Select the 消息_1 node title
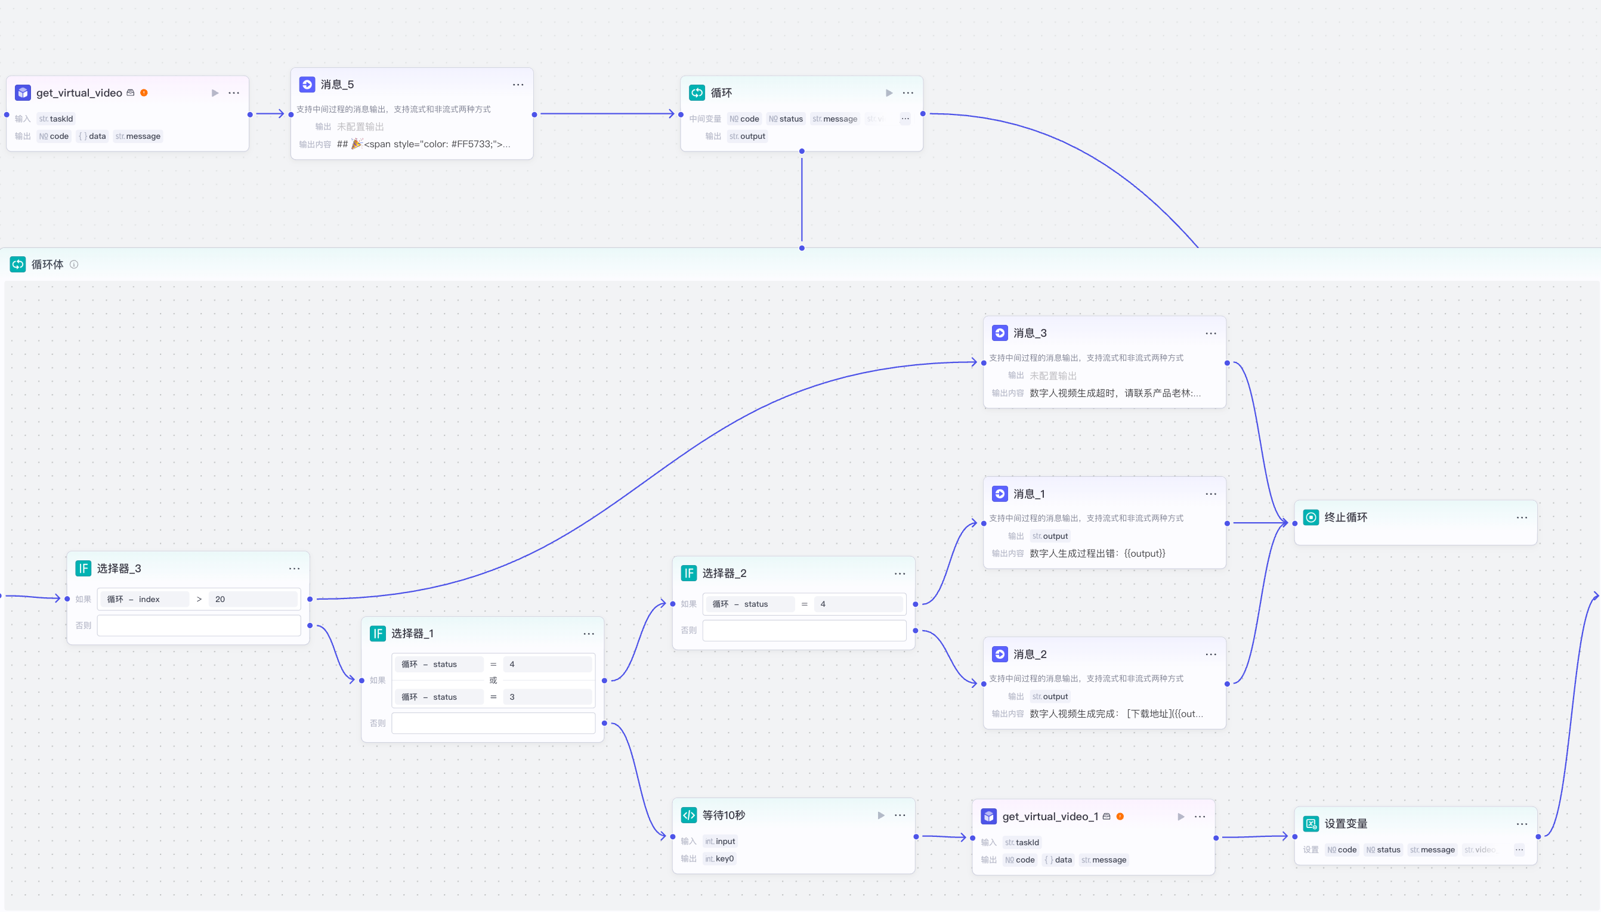This screenshot has height=912, width=1601. (x=1029, y=494)
